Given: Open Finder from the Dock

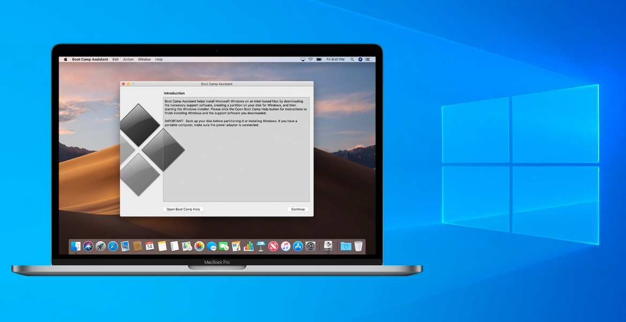Looking at the screenshot, I should pos(76,246).
